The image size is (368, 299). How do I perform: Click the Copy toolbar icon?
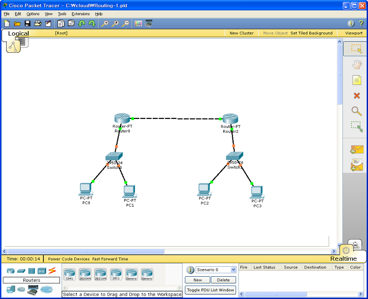[61, 23]
